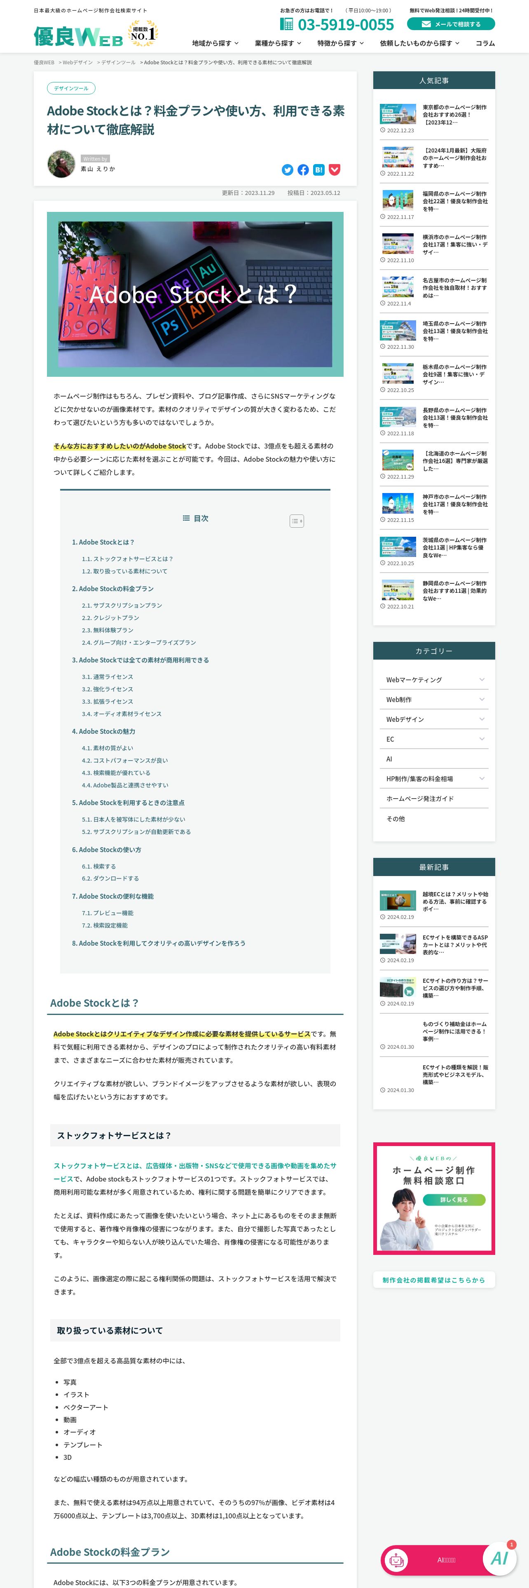Screen dimensions: 529x1588
Task: Open 静岡県のホームページ制作会社おすすめ11選 article
Action: pyautogui.click(x=454, y=591)
